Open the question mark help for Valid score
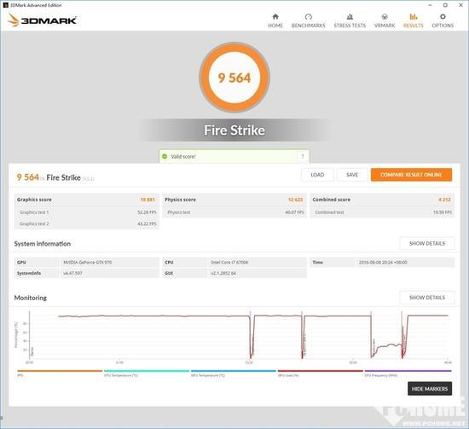The image size is (469, 429). click(303, 156)
